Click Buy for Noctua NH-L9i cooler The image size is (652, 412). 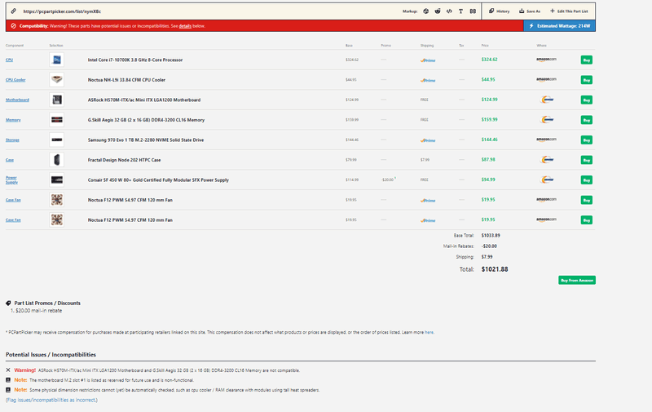[586, 80]
